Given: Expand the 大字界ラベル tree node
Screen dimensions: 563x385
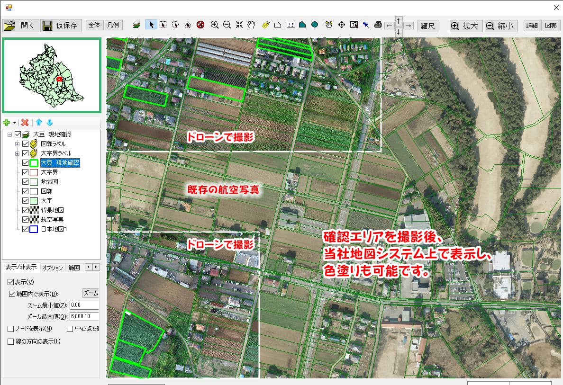Looking at the screenshot, I should tap(18, 153).
